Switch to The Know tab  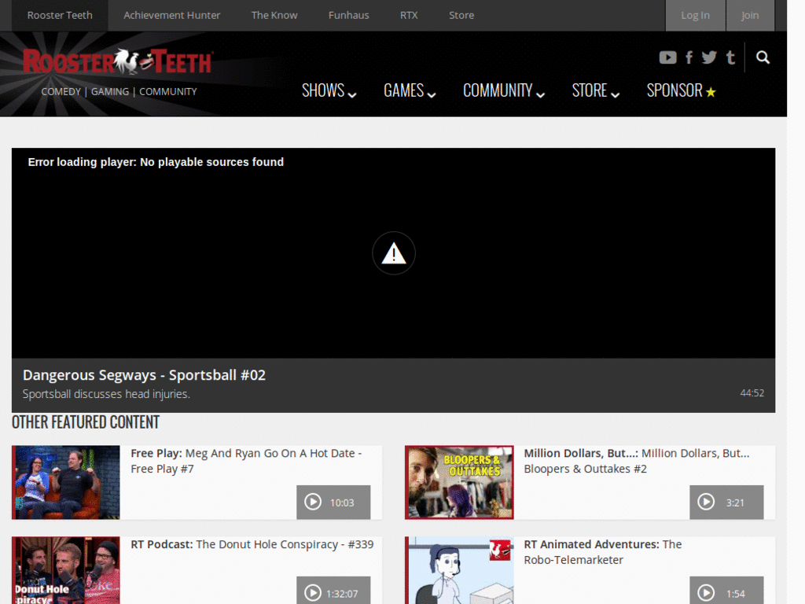point(274,16)
